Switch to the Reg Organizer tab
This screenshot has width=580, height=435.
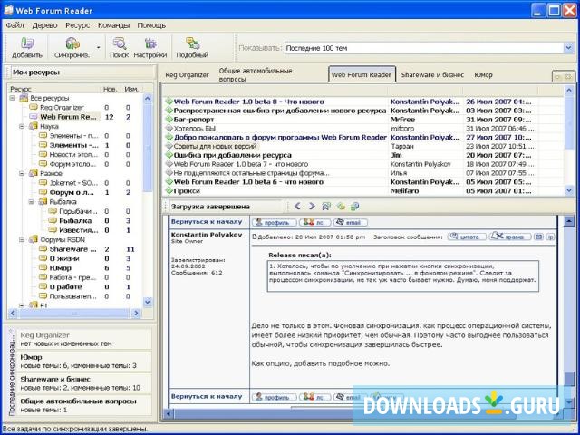click(x=187, y=74)
